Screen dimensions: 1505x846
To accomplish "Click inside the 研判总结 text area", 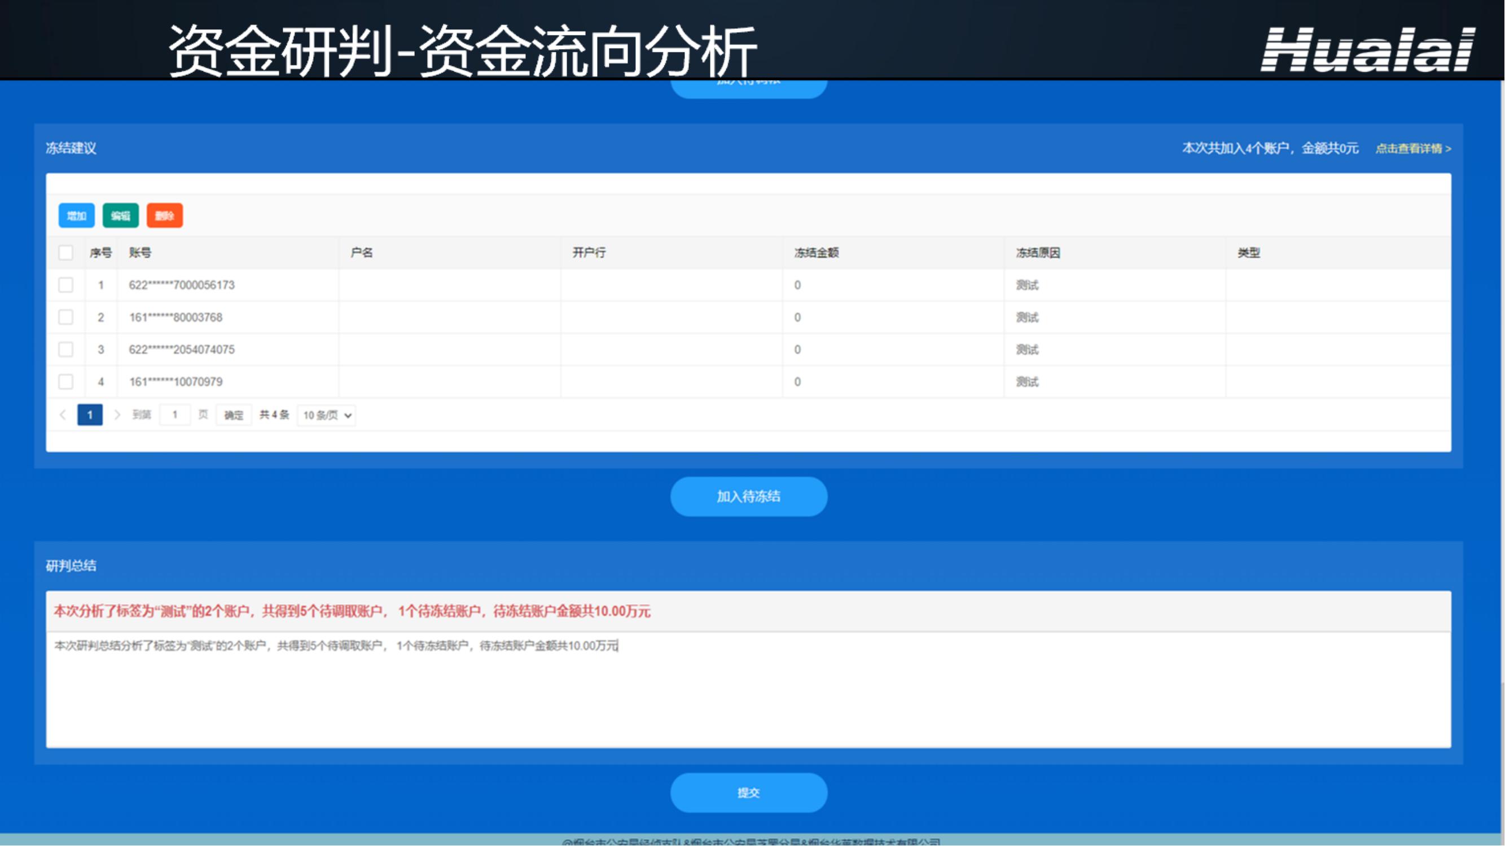I will pyautogui.click(x=748, y=690).
